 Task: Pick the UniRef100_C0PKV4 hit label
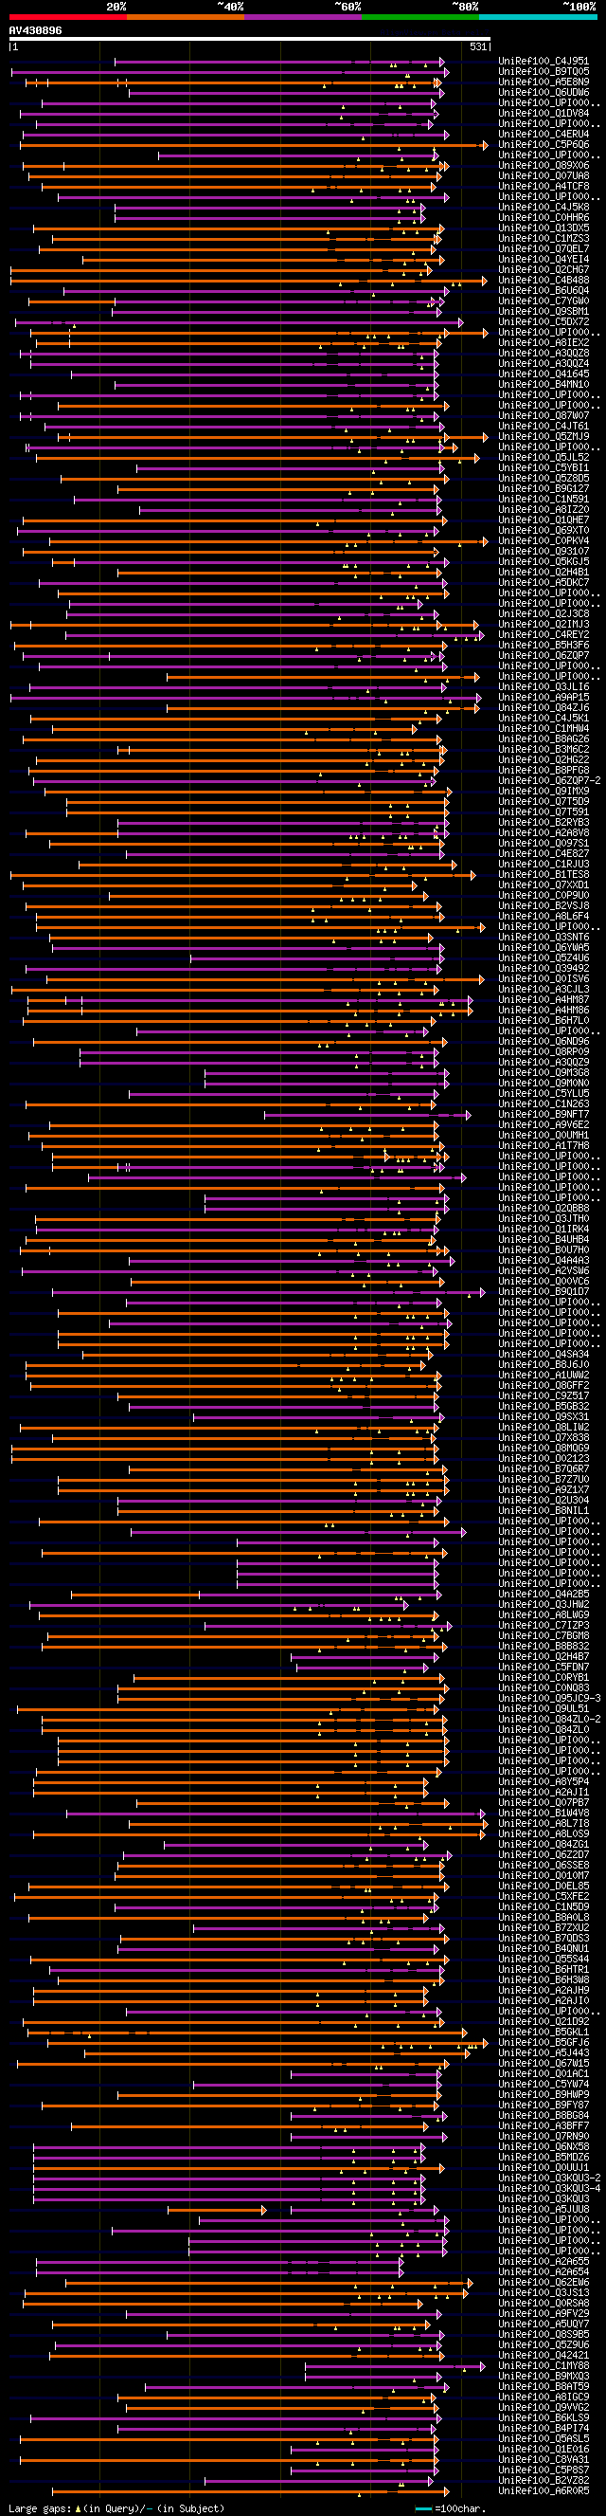pyautogui.click(x=544, y=540)
